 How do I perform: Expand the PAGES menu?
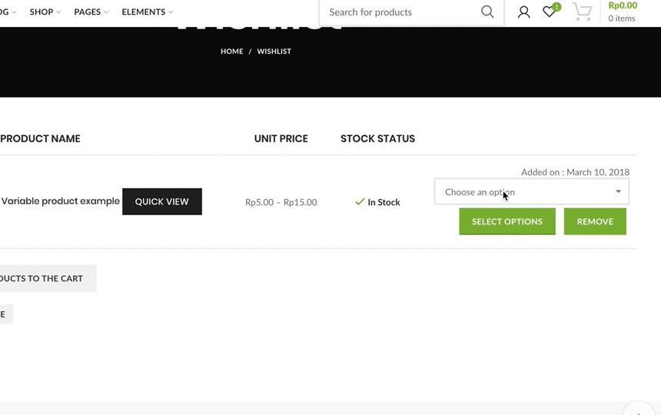coord(91,12)
